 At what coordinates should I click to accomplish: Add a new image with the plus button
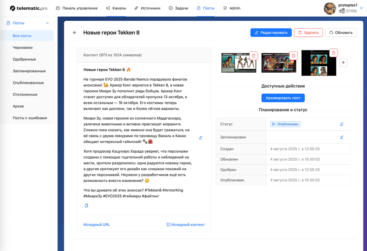point(343,62)
